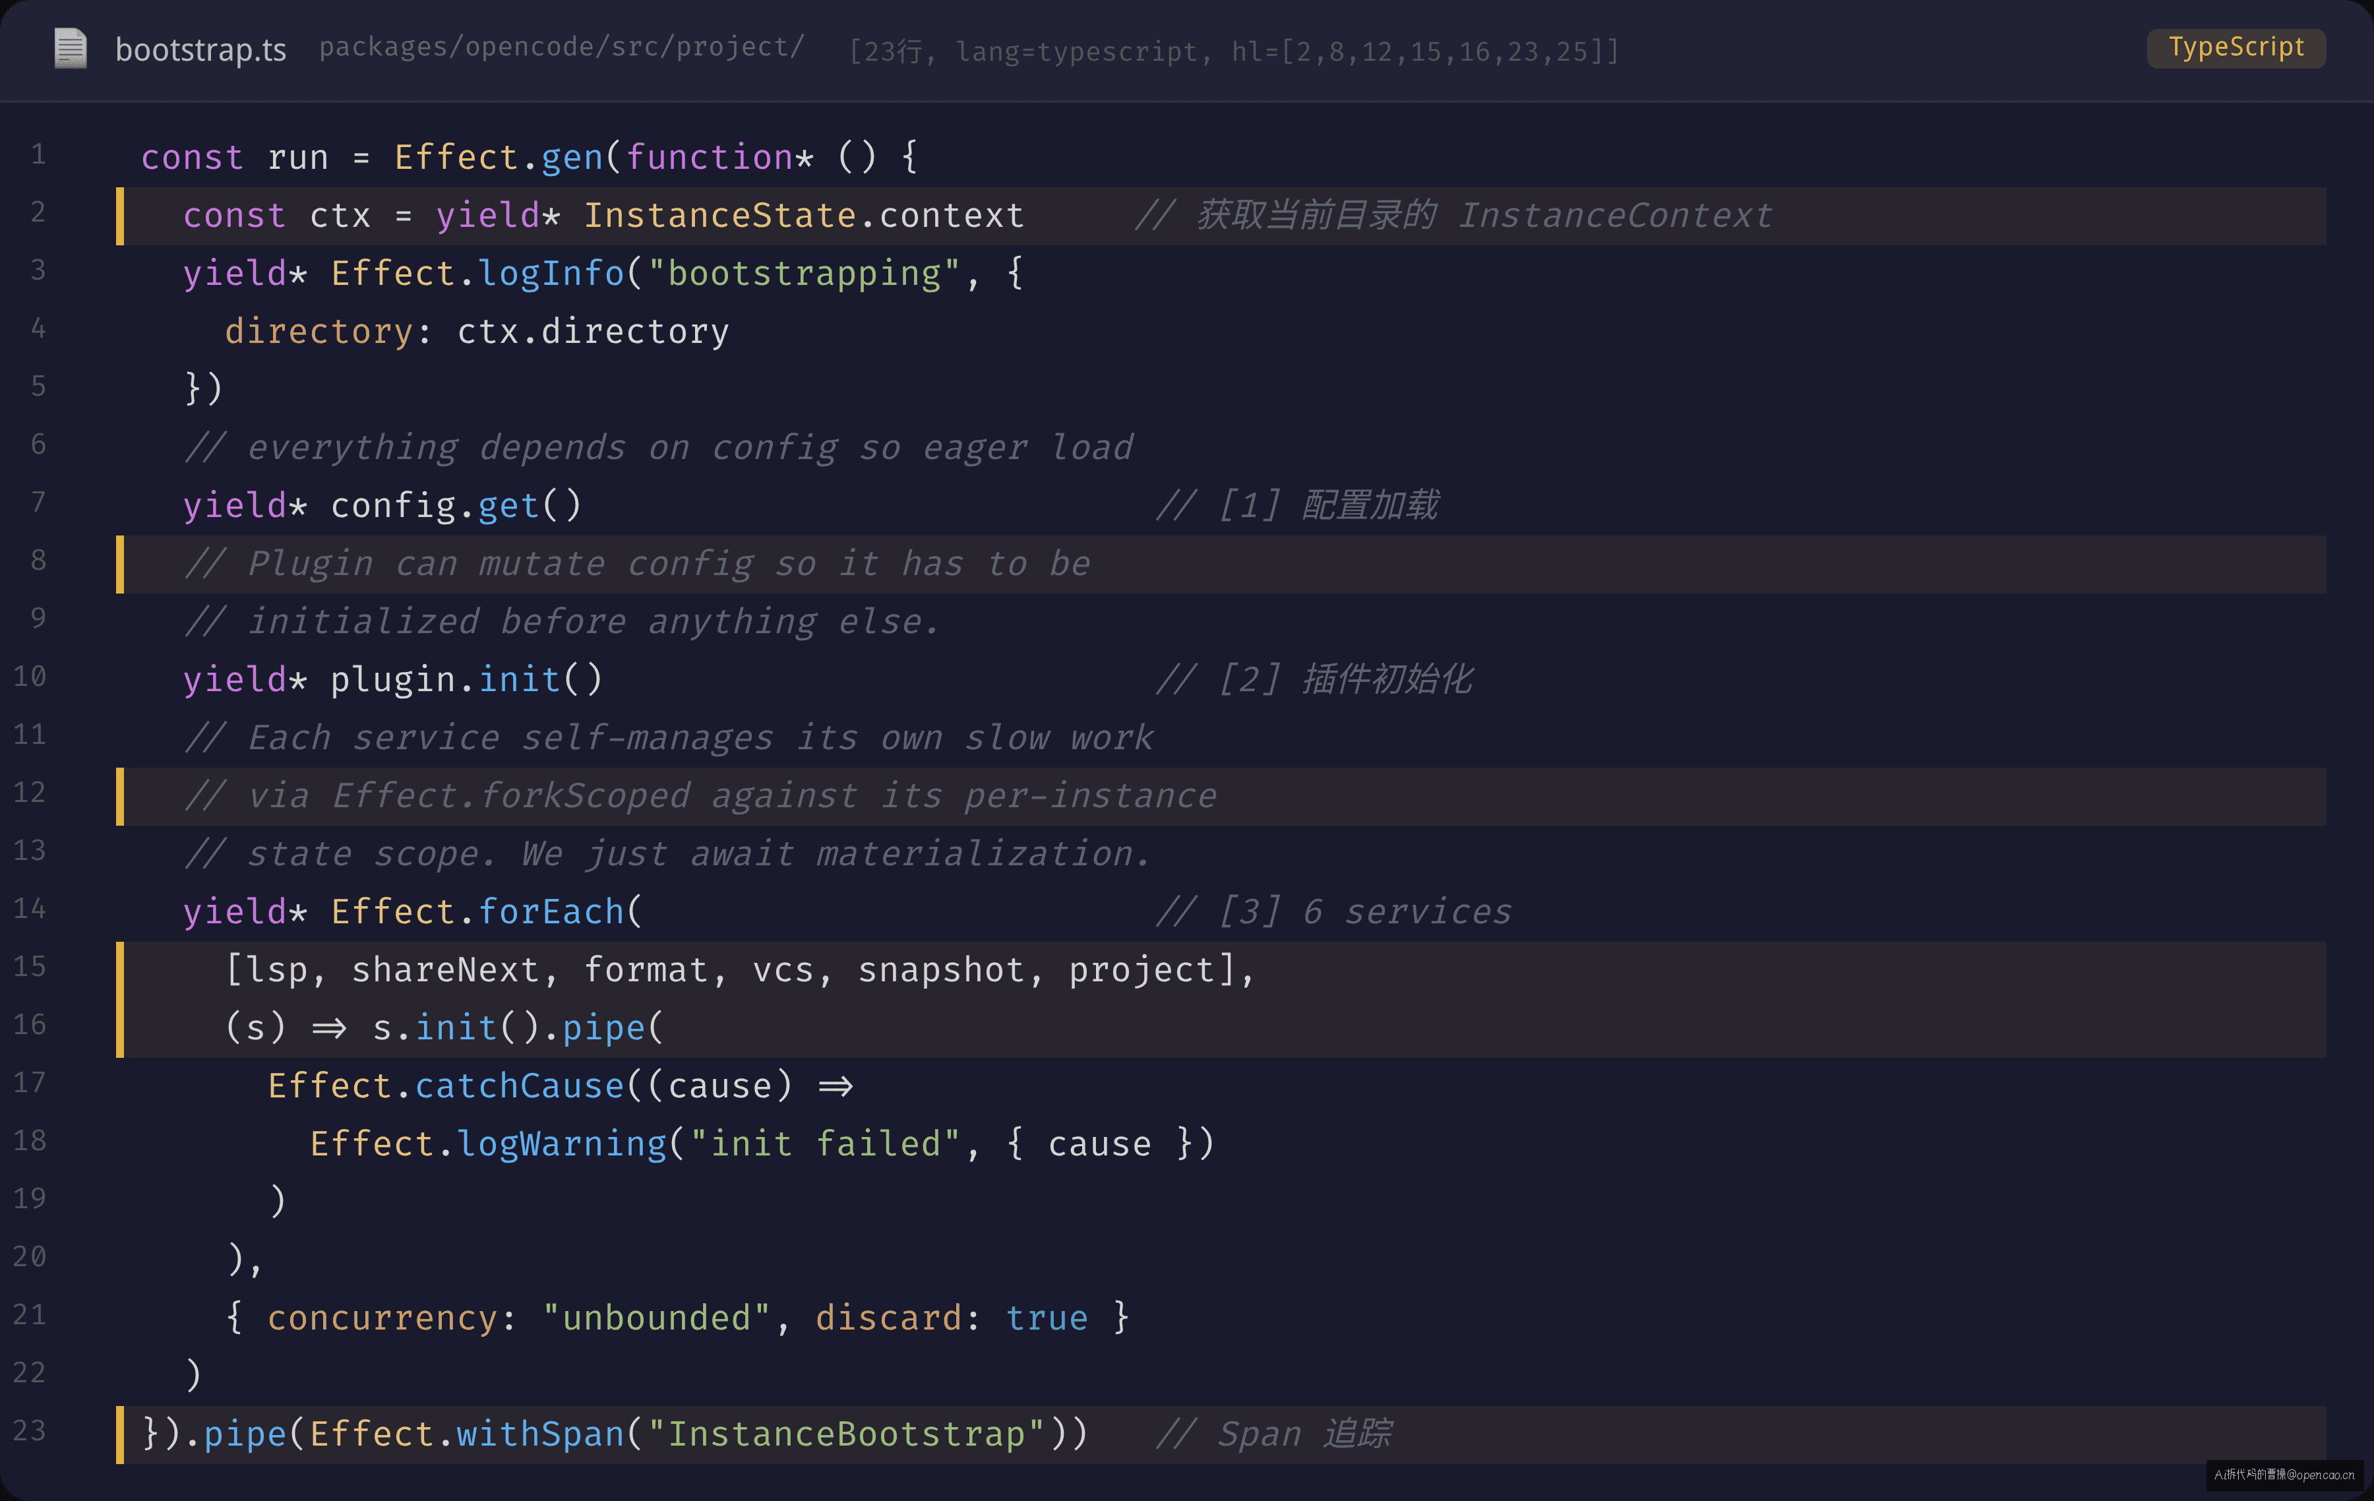Click config.get() on line 7
This screenshot has width=2374, height=1501.
(456, 506)
